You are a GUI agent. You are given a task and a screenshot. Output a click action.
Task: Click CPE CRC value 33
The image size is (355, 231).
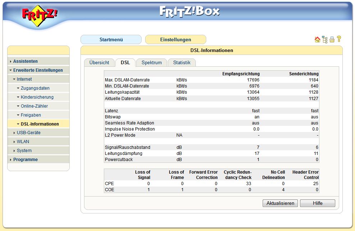pyautogui.click(x=249, y=184)
